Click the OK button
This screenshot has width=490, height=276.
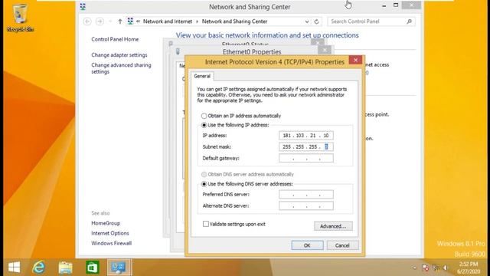click(x=307, y=245)
